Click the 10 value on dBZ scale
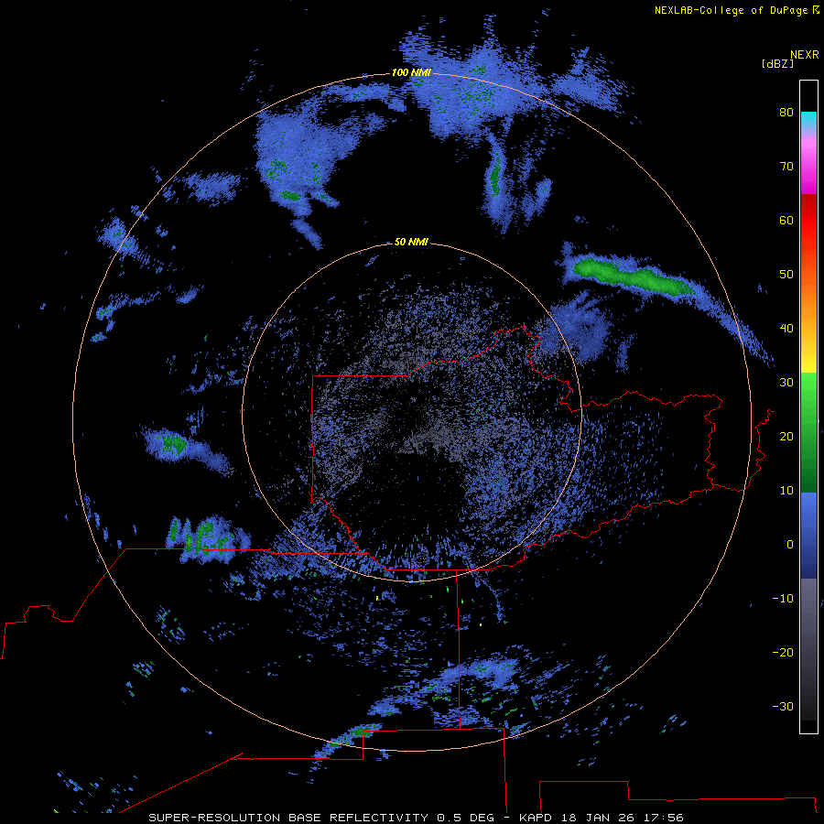Screen dimensions: 824x824 786,491
